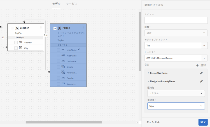This screenshot has height=127, width=210.
Task: Click the array type icon beside AddressI...
Action: tap(63, 72)
